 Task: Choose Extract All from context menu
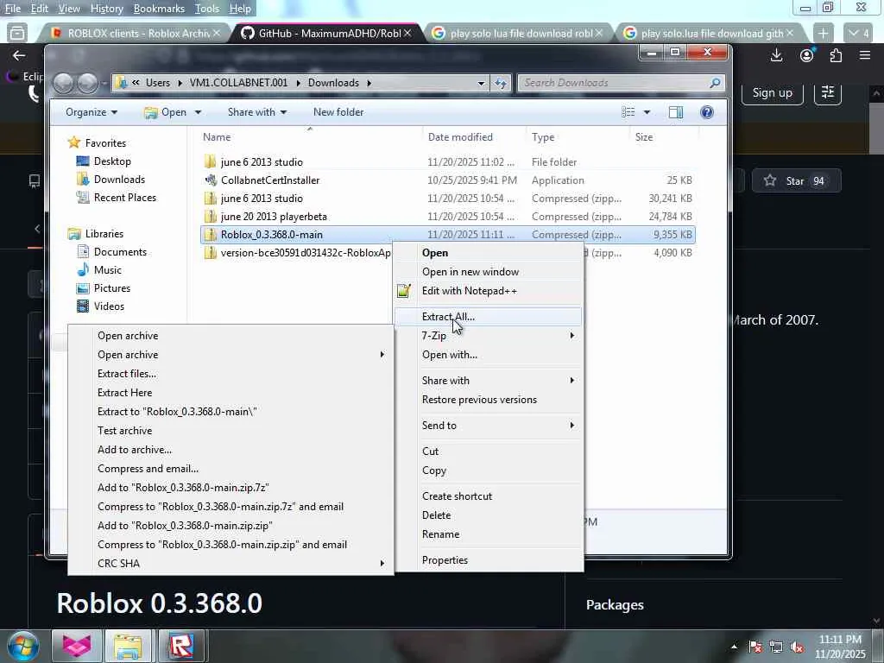coord(488,317)
